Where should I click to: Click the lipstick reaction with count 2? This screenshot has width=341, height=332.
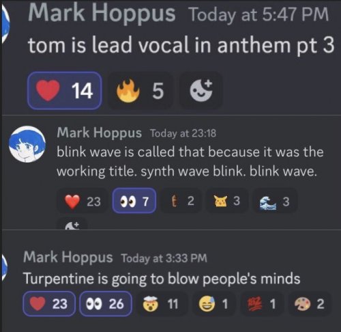(181, 201)
